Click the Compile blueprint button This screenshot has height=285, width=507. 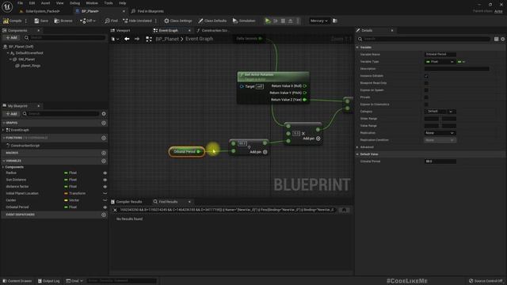click(13, 21)
